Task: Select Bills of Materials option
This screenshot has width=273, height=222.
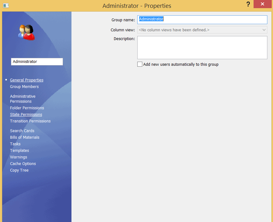Action: [x=25, y=137]
